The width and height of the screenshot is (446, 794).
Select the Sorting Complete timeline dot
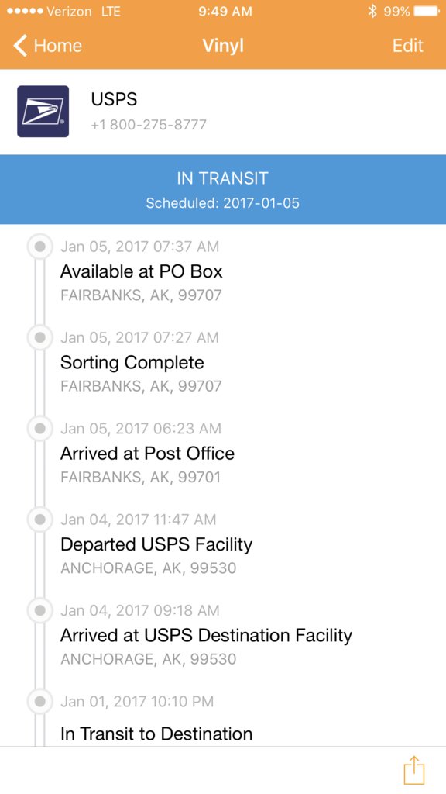pos(40,338)
